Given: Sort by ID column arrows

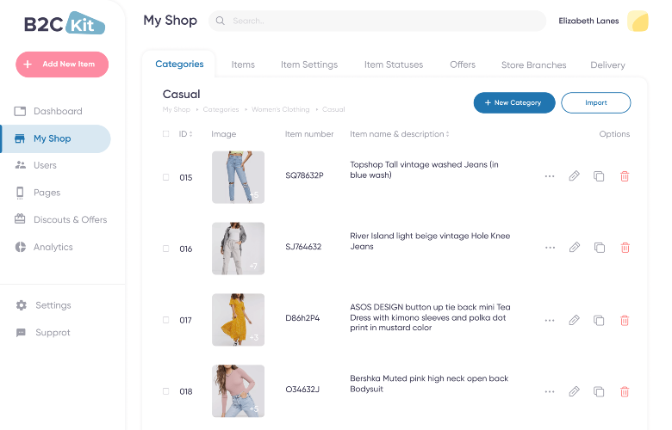Looking at the screenshot, I should point(191,134).
